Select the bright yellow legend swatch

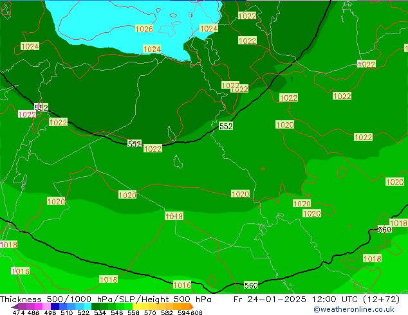[x=136, y=306]
